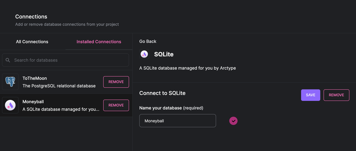Screen dimensions: 356x151
Task: Click REMOVE next to the SAVE button
Action: 336,95
